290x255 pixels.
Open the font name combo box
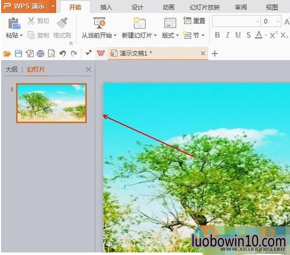(x=236, y=21)
